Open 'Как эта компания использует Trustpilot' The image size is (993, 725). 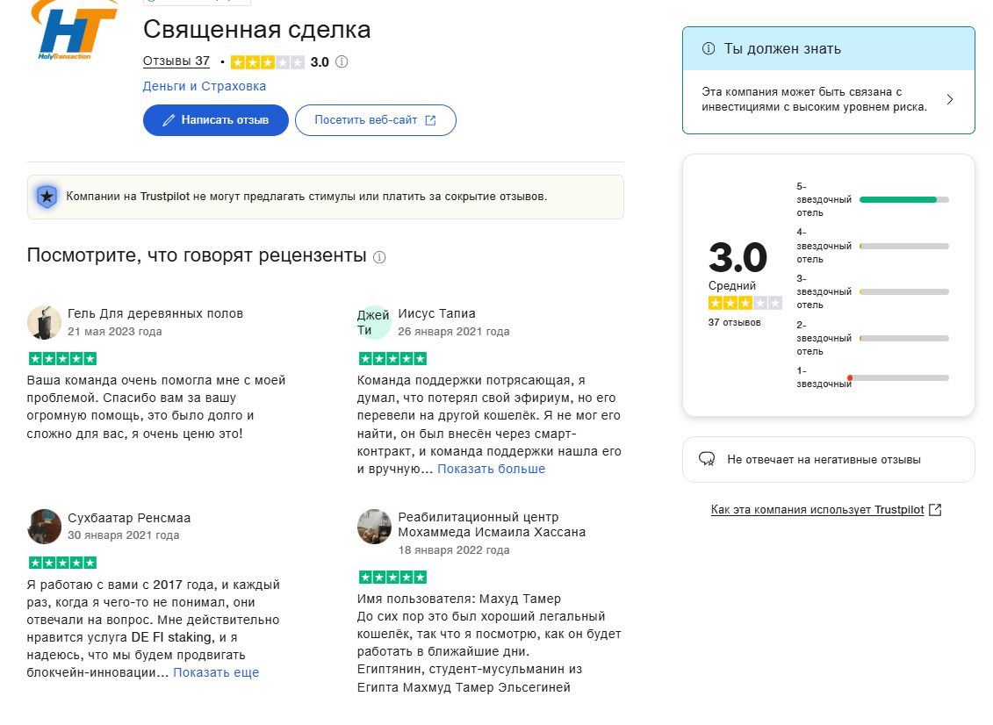[x=817, y=509]
